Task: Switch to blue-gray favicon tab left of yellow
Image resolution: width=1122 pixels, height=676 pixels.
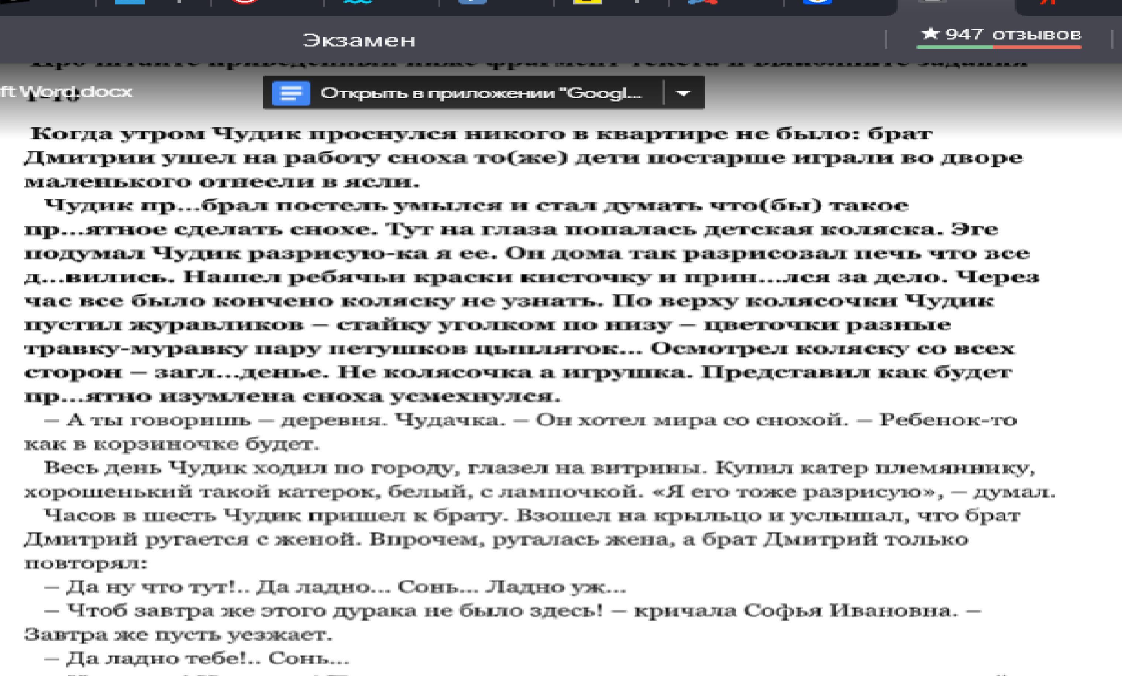Action: pyautogui.click(x=472, y=2)
